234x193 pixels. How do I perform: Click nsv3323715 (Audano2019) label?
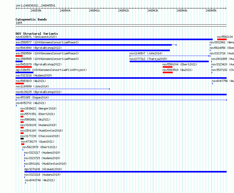(x=42, y=158)
